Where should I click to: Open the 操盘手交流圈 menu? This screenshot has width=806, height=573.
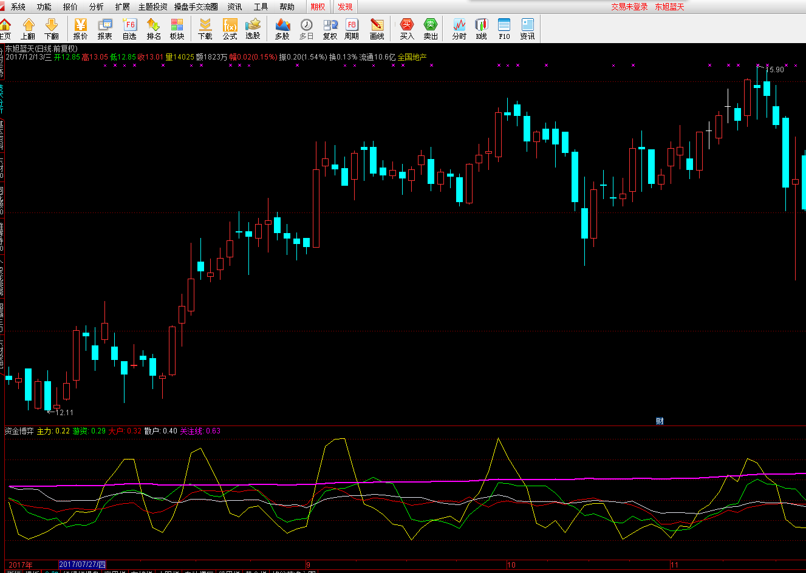pyautogui.click(x=196, y=7)
